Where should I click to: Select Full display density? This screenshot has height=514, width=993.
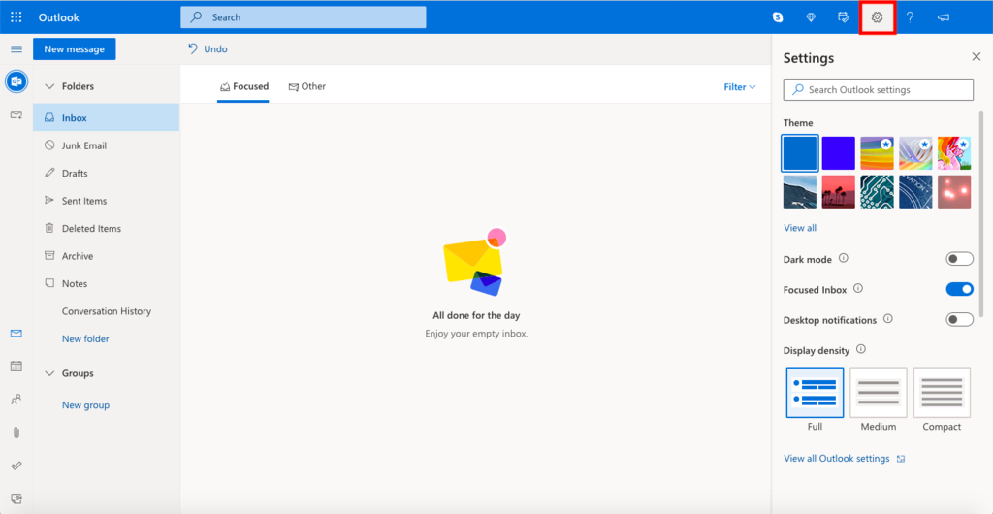[815, 393]
